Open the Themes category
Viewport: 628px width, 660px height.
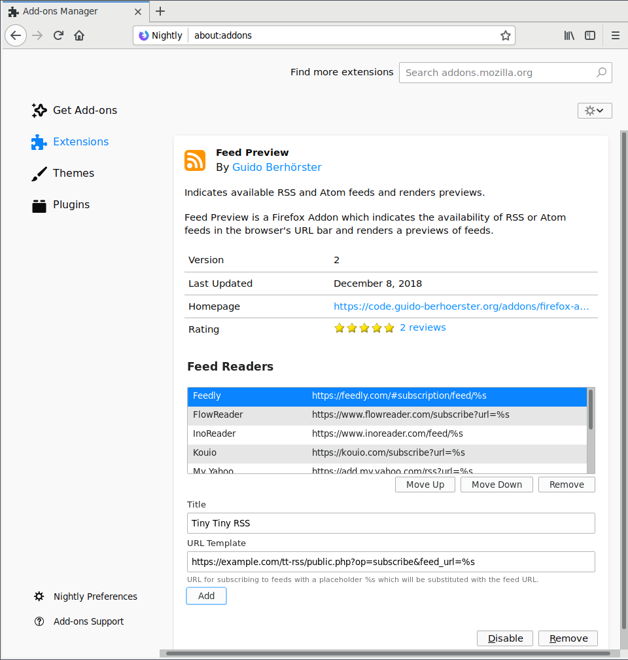(x=63, y=174)
